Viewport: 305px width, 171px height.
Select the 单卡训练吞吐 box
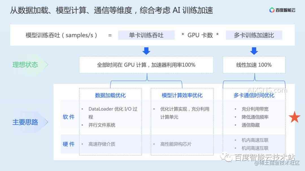(146, 35)
